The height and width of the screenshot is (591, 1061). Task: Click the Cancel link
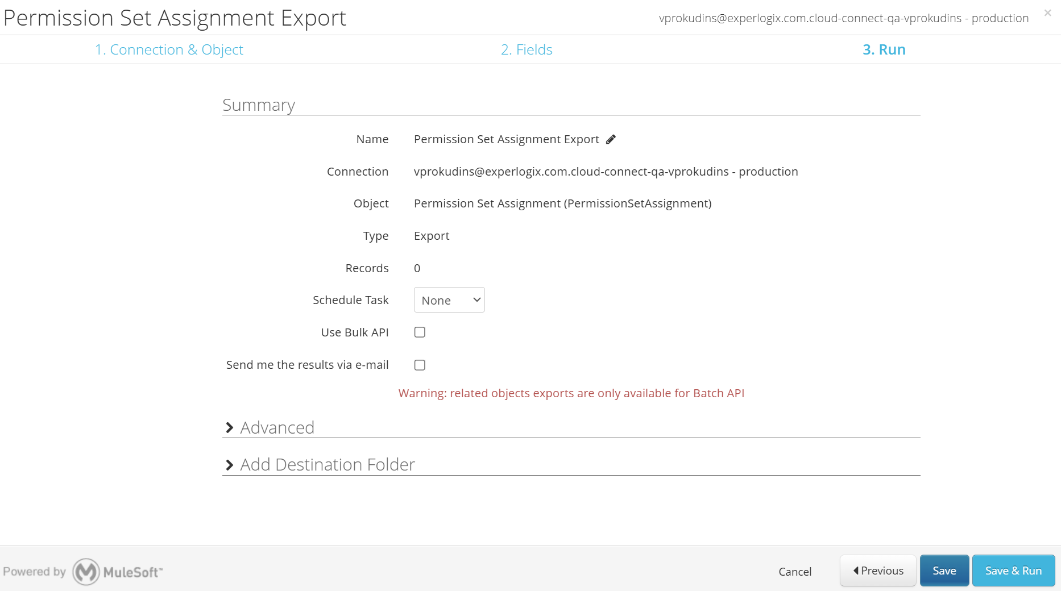point(795,572)
